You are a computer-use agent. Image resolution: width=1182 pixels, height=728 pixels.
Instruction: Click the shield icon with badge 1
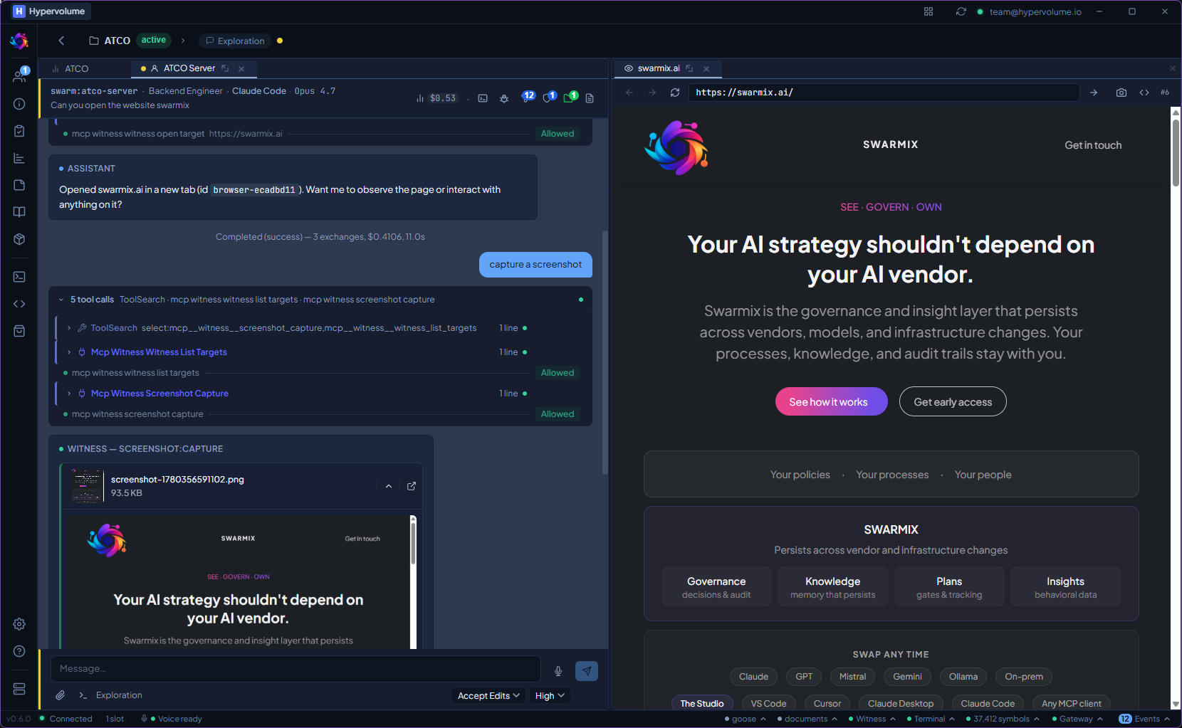coord(549,97)
